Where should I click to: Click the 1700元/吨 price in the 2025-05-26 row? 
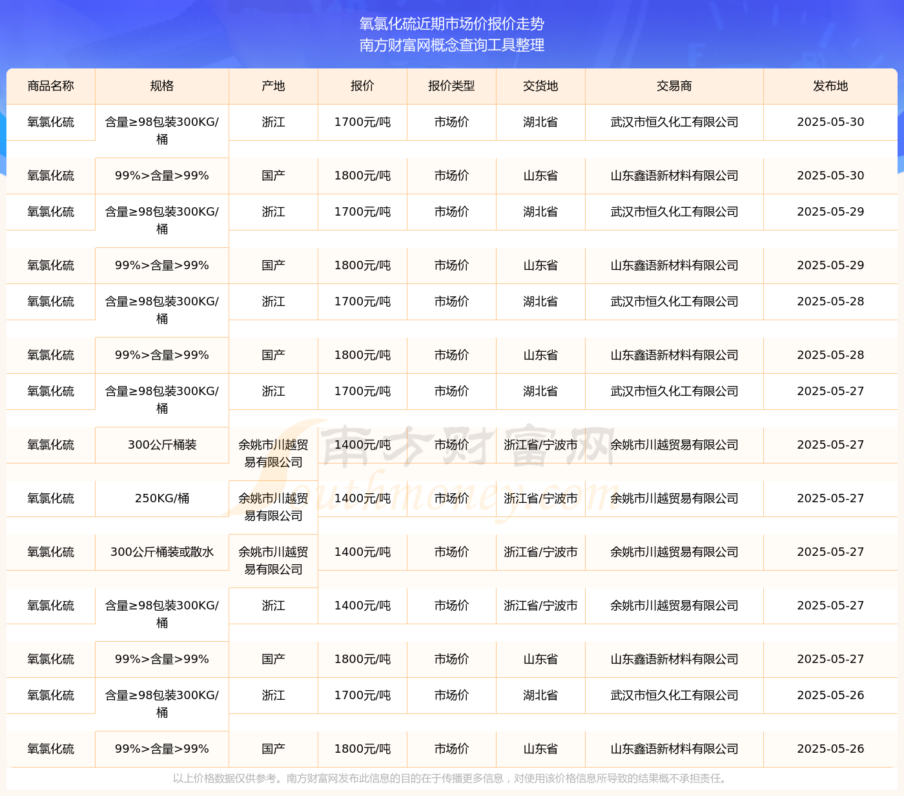point(363,695)
